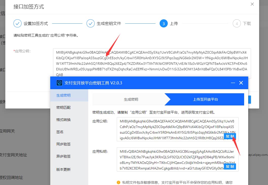
Task: Click the gray step 4 下载 indicator
Action: coord(237,23)
